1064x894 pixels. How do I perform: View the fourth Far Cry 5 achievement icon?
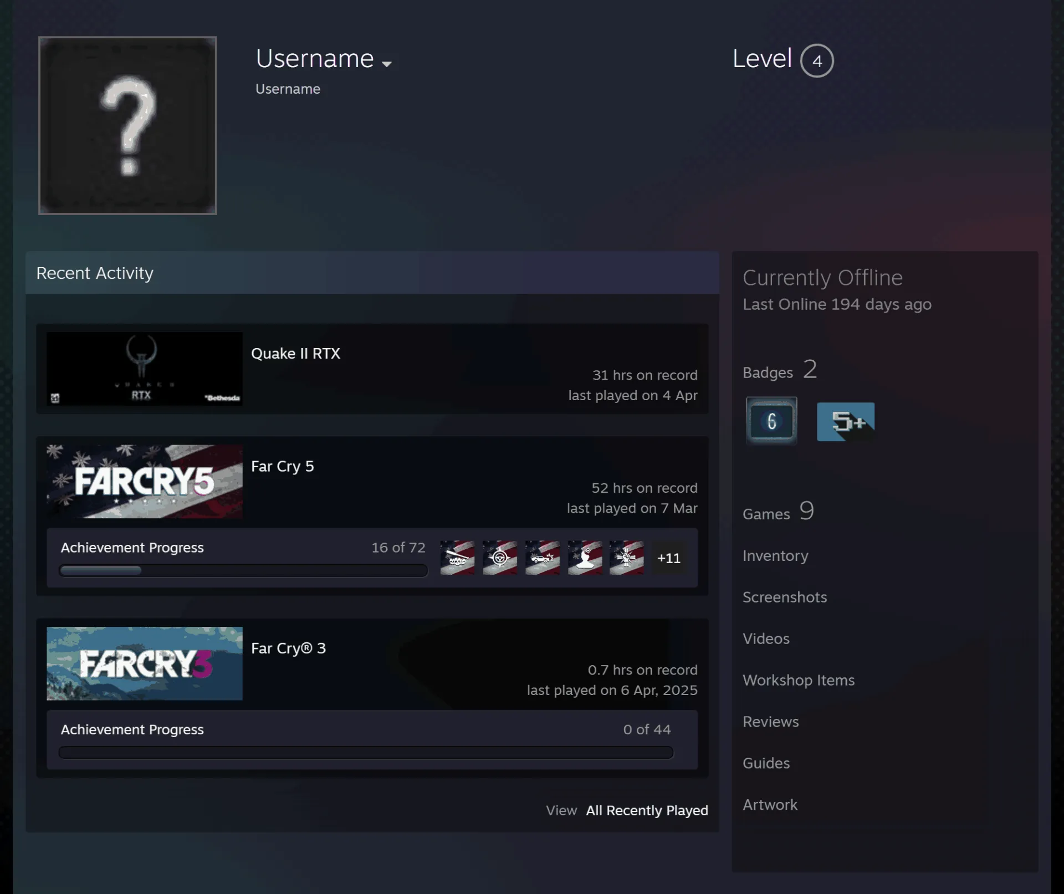pyautogui.click(x=585, y=558)
